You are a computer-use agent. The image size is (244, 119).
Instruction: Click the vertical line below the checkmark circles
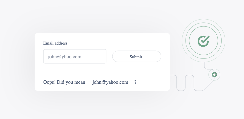[x=204, y=65]
